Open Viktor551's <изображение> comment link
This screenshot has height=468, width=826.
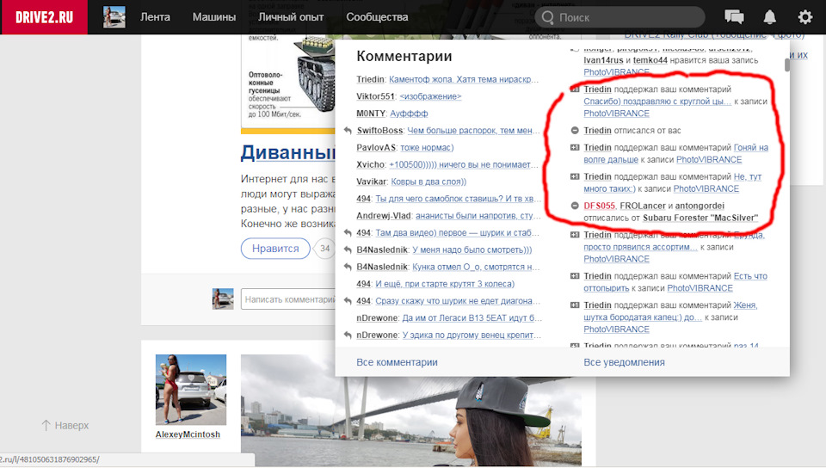coord(430,96)
